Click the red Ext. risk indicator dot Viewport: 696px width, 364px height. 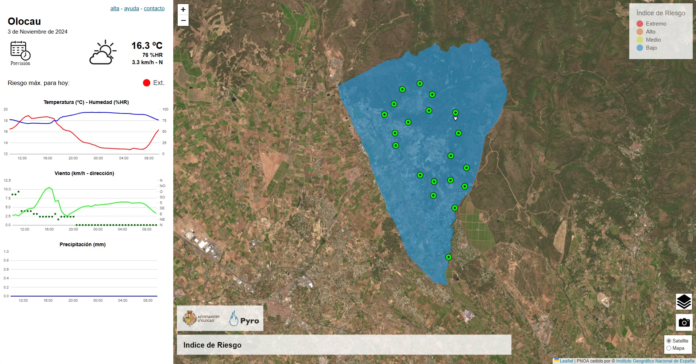(147, 83)
